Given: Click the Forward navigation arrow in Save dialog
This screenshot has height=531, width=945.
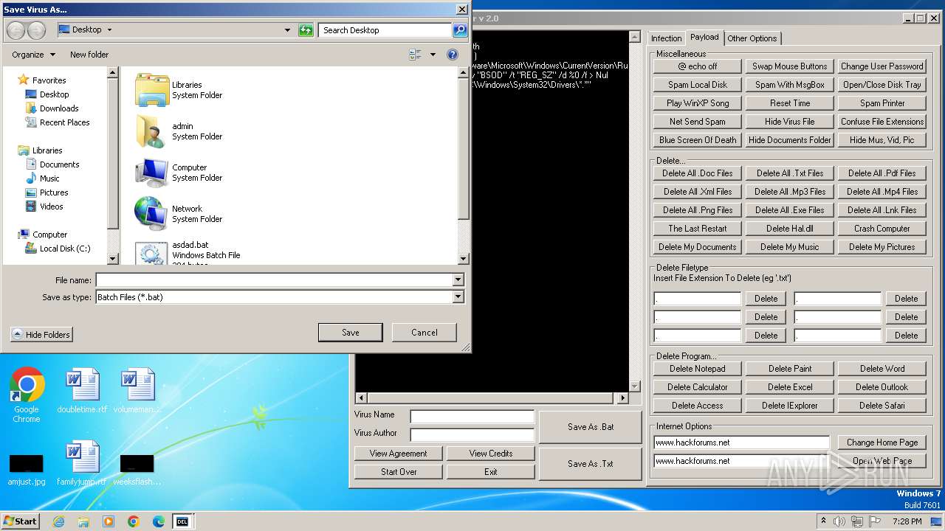Looking at the screenshot, I should click(x=36, y=30).
